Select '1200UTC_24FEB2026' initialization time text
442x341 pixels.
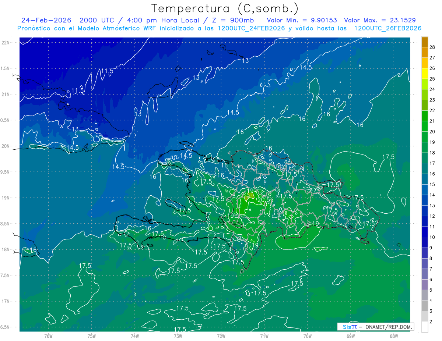tap(251, 28)
